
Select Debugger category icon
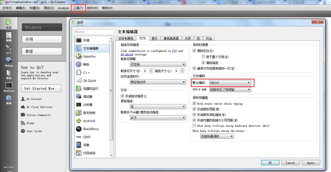tap(79, 97)
